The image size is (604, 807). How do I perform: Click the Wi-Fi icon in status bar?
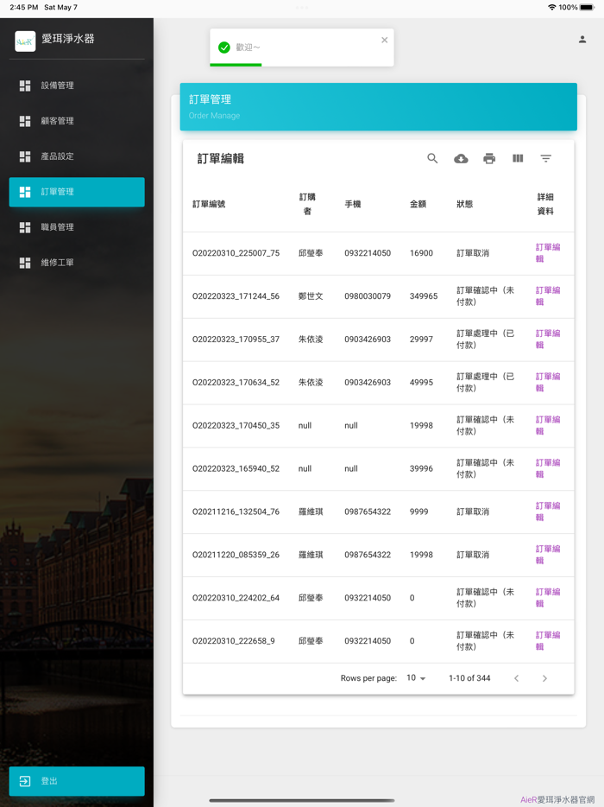552,7
